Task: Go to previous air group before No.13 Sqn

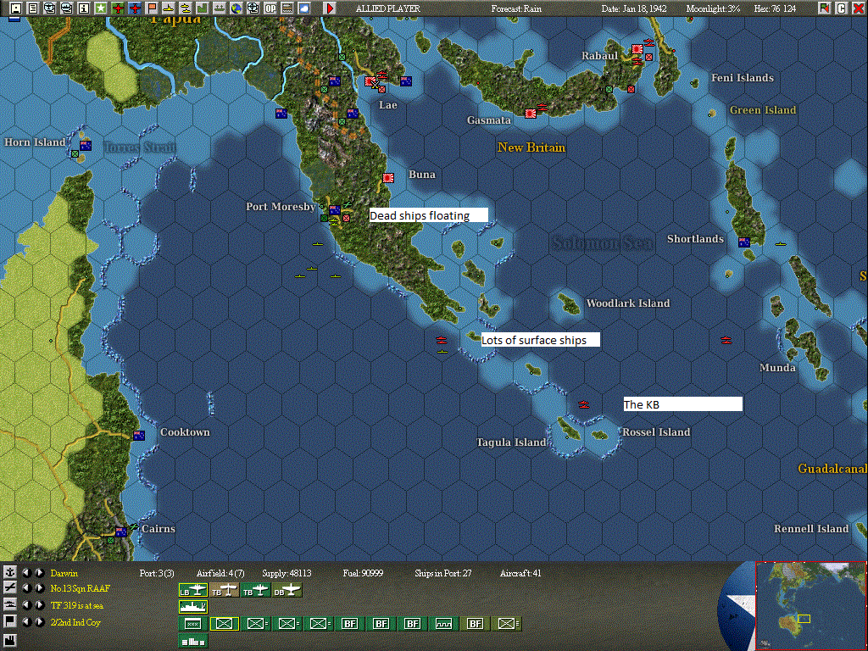Action: [26, 588]
